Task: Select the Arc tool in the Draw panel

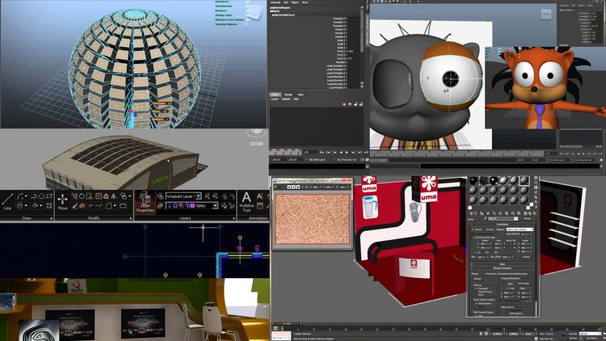Action: click(x=20, y=196)
